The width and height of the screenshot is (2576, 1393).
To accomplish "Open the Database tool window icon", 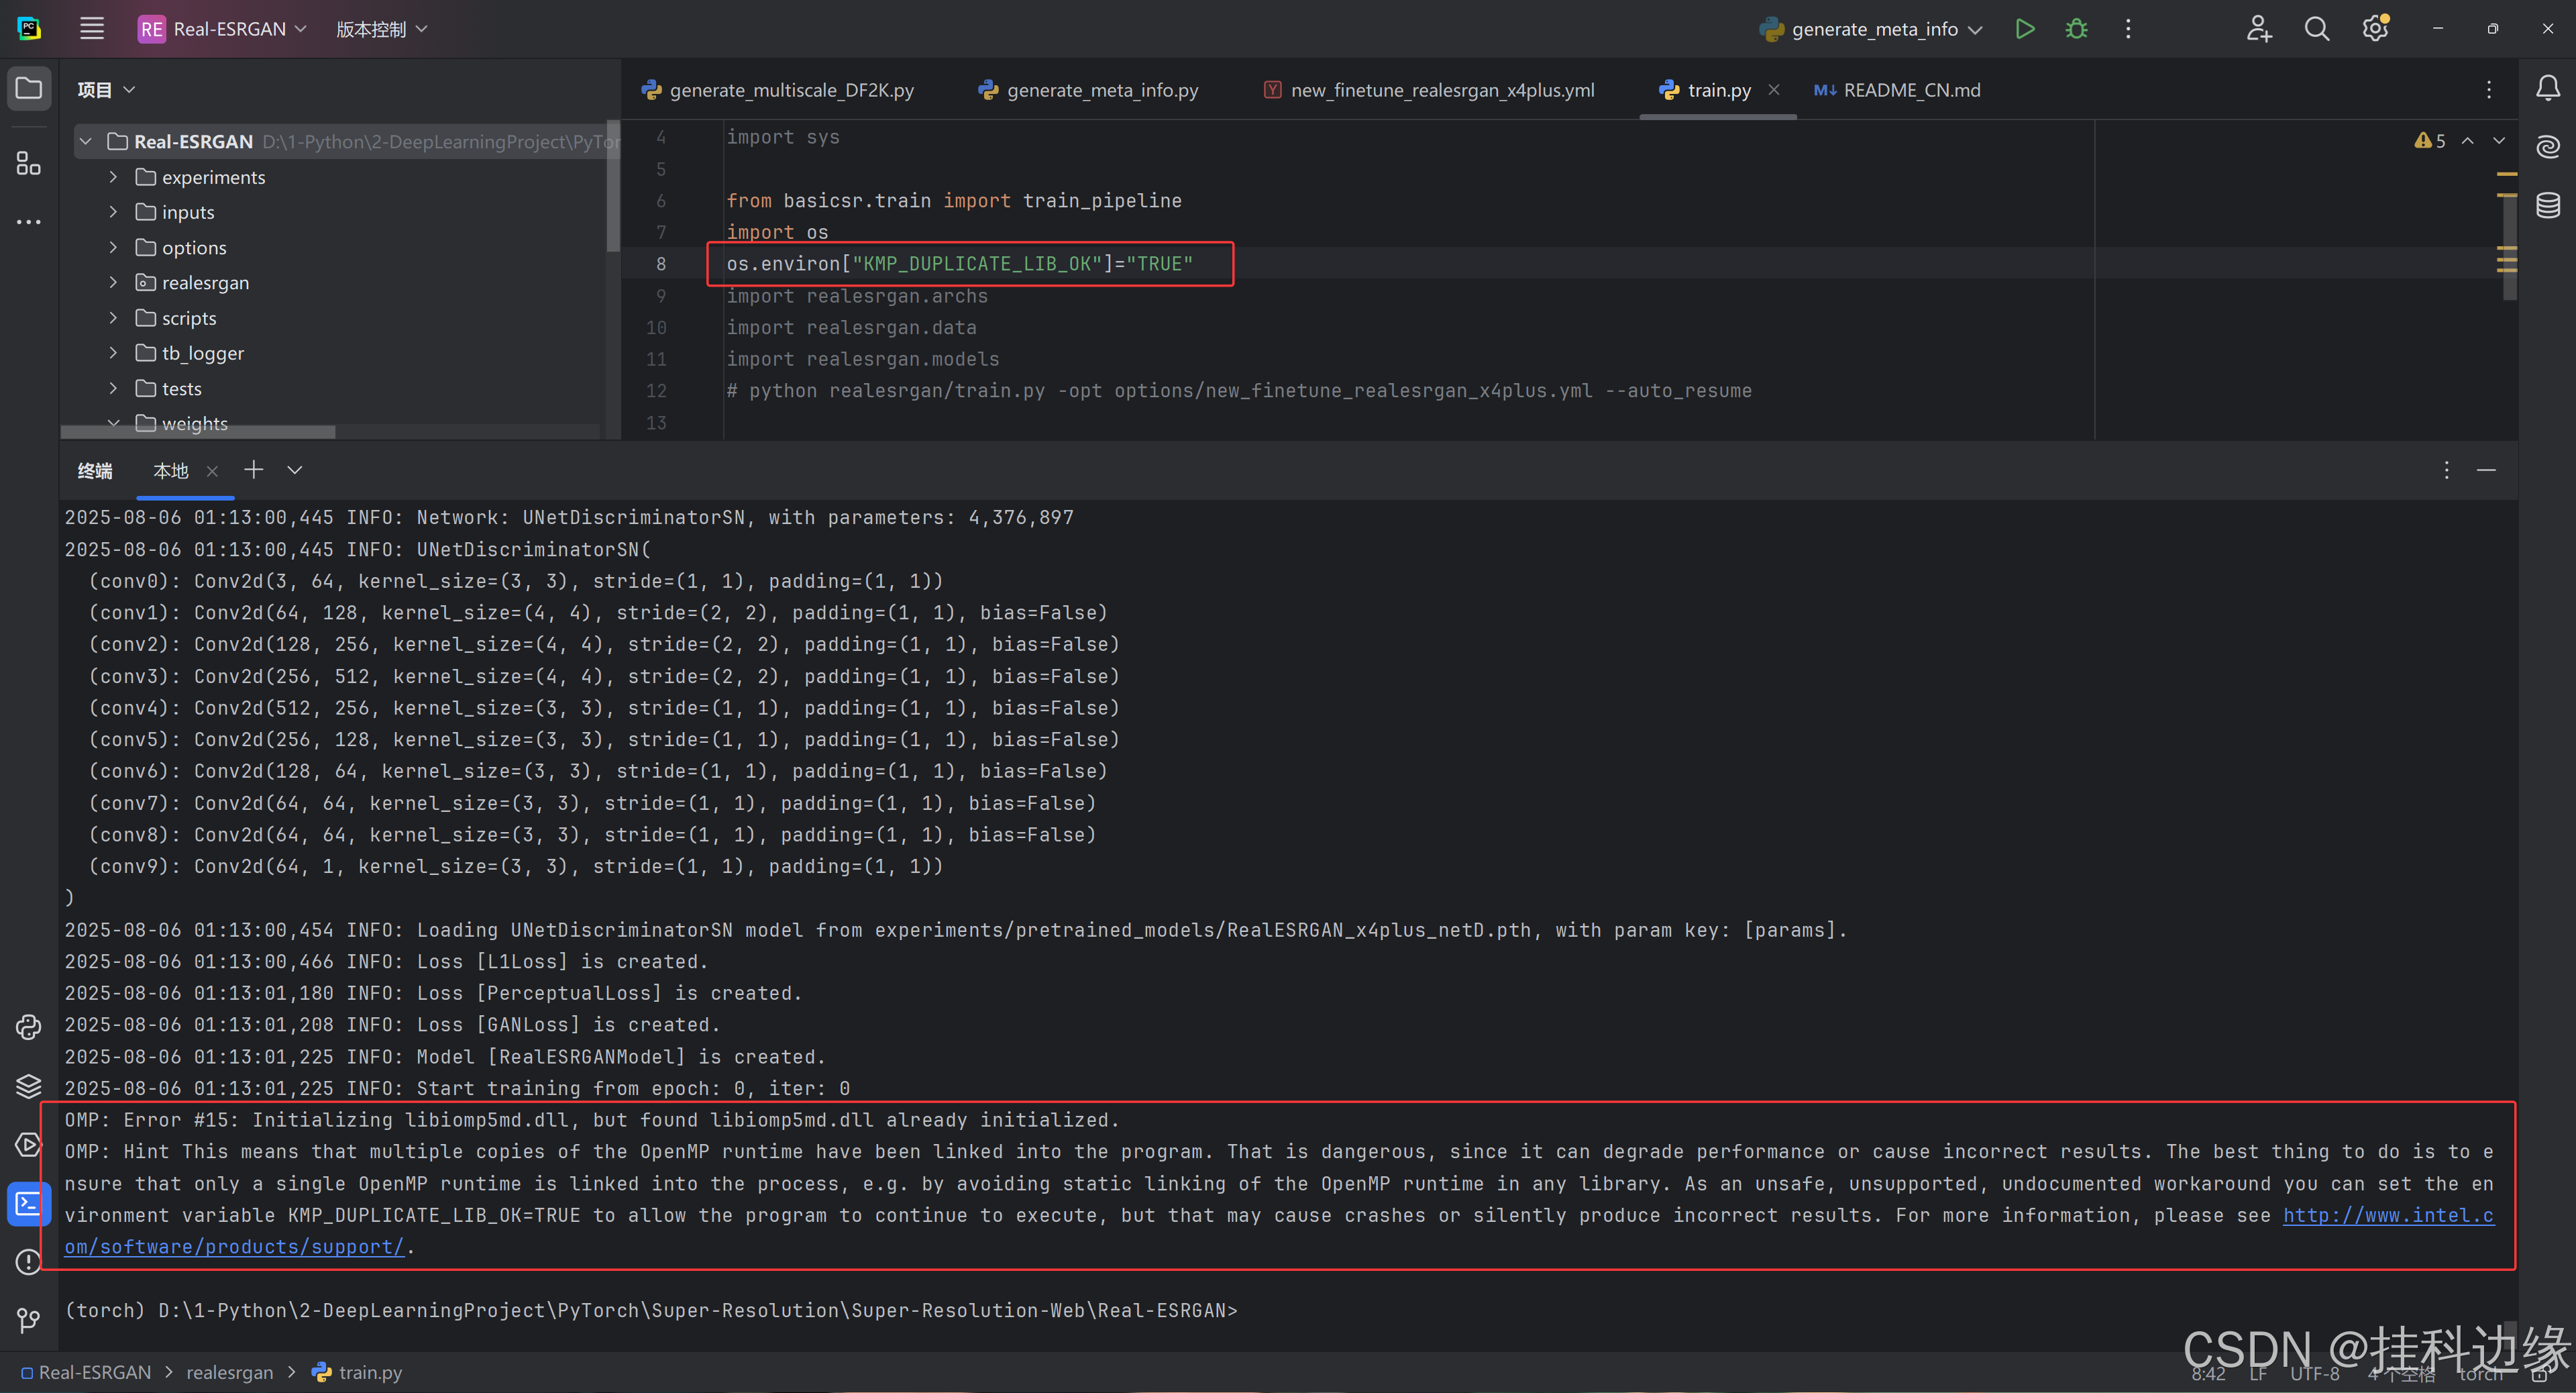I will tap(2548, 206).
